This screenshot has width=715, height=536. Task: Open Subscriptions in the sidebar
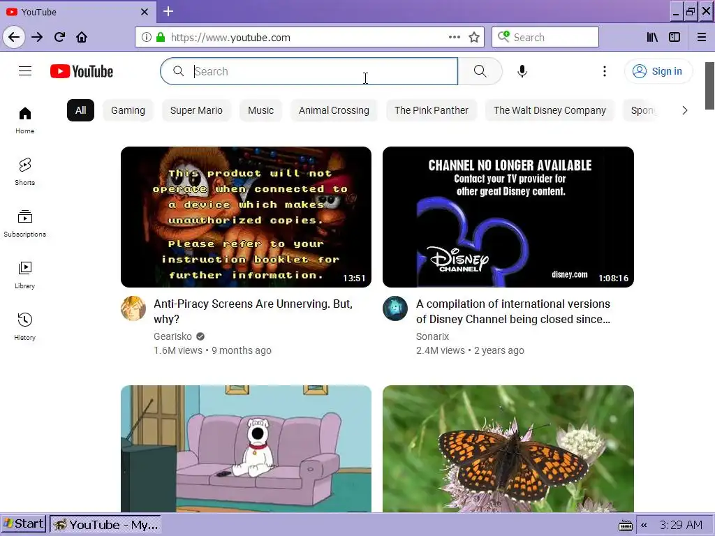tap(24, 223)
